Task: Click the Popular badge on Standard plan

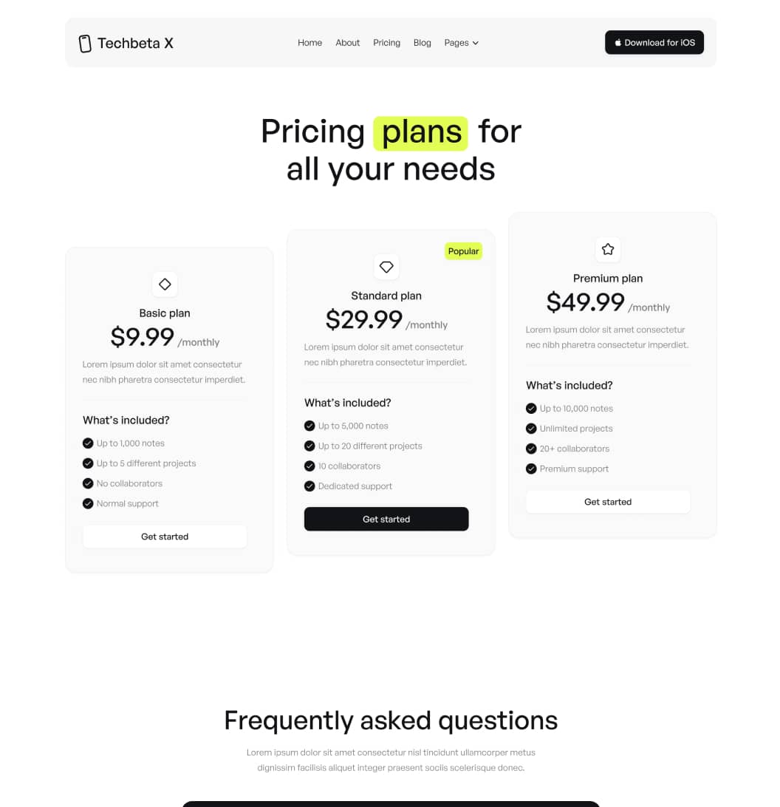Action: click(x=463, y=251)
